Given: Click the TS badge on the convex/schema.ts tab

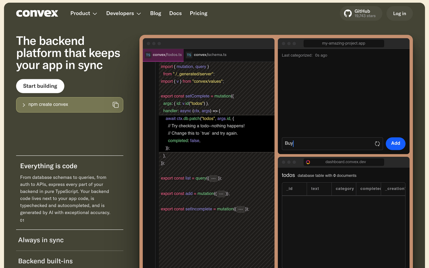Looking at the screenshot, I should tap(189, 54).
